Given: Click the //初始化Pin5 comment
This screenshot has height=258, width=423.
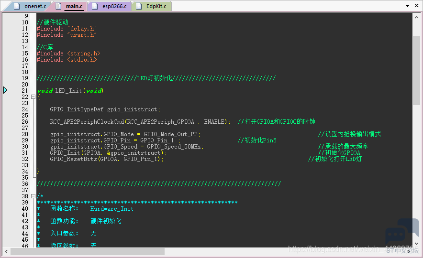Looking at the screenshot, I should pos(257,140).
